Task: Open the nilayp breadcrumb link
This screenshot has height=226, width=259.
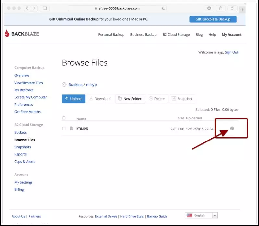Action: [x=92, y=85]
